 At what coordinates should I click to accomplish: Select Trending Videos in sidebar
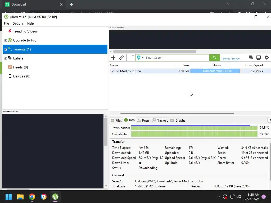tap(25, 31)
